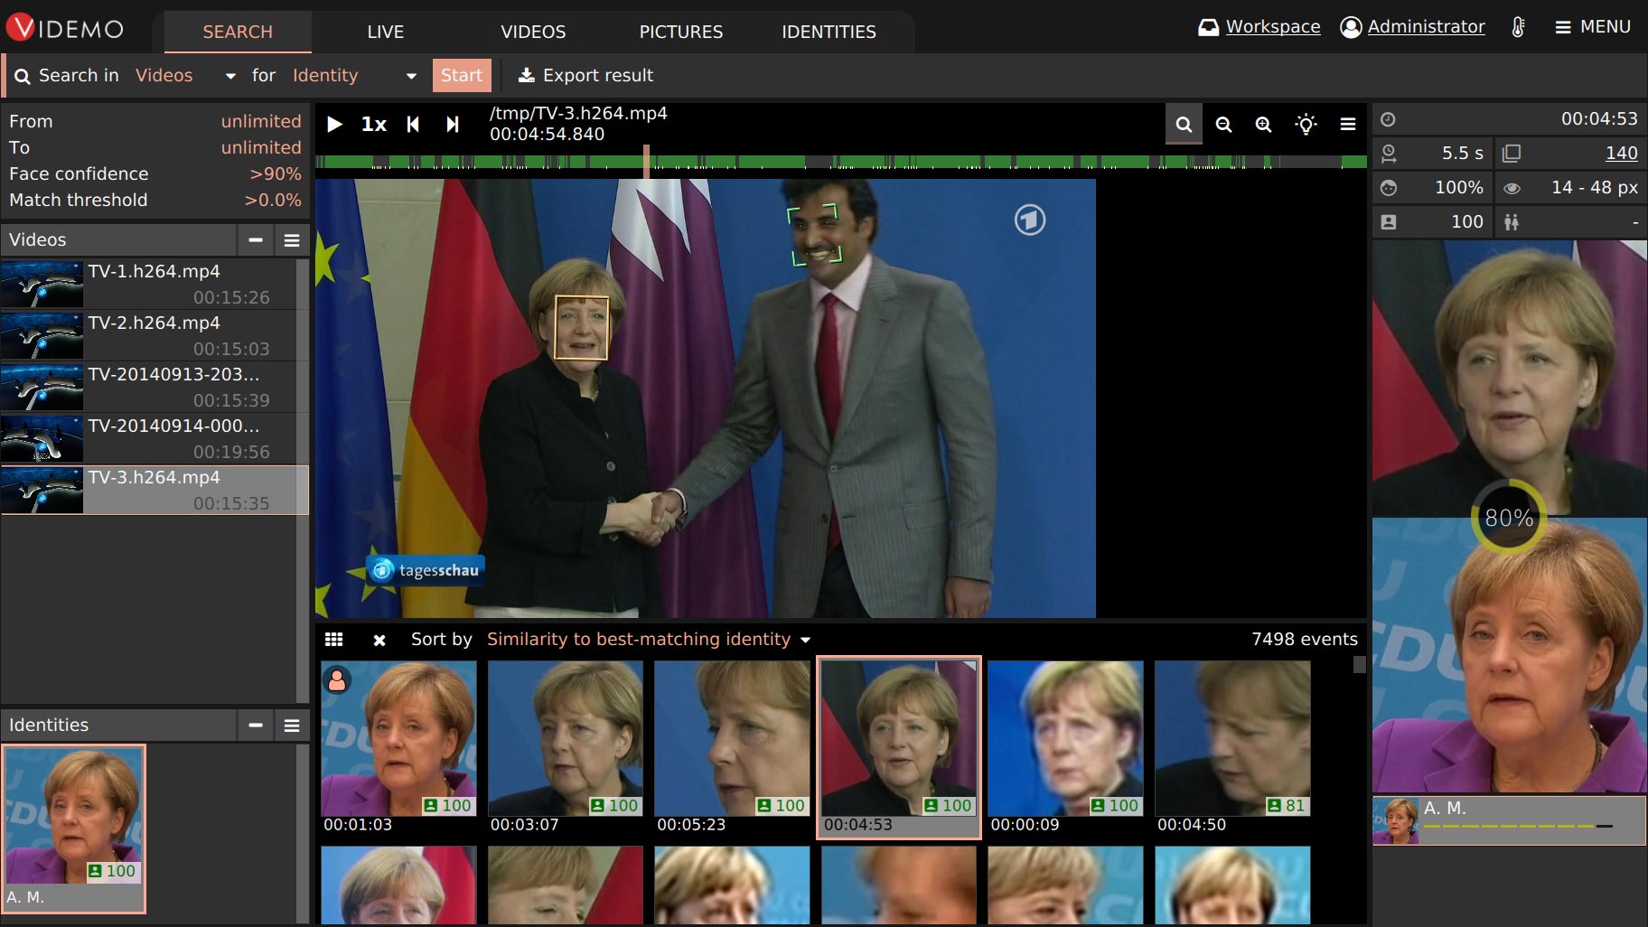Switch to the SEARCH tab

click(238, 32)
